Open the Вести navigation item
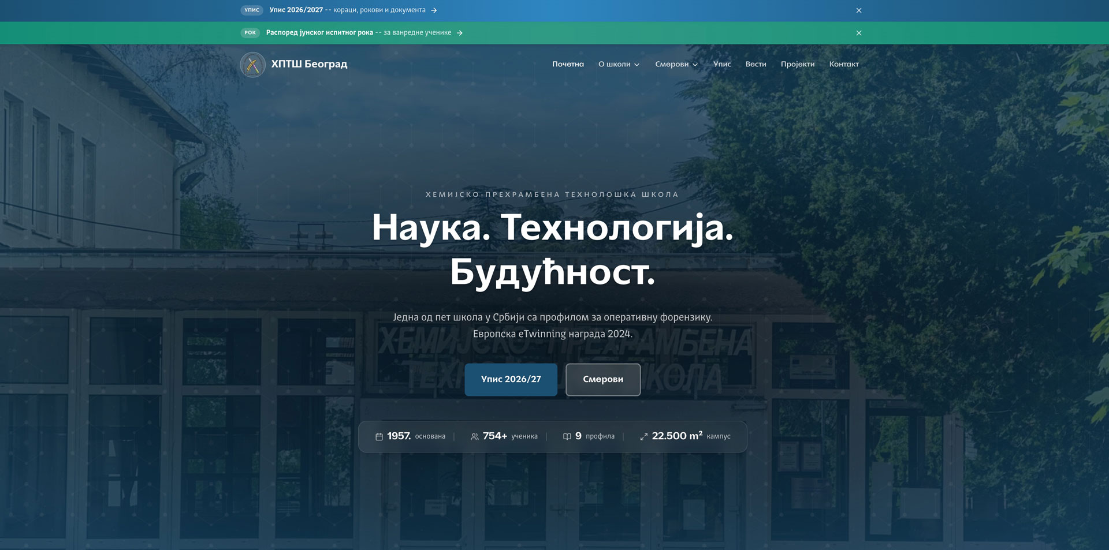Viewport: 1109px width, 550px height. [x=756, y=64]
